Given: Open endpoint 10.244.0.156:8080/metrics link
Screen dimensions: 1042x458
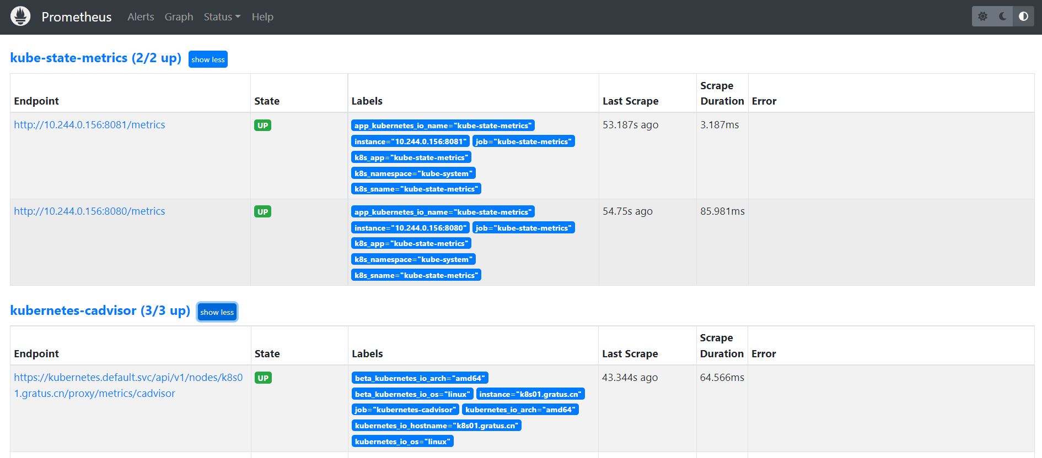Looking at the screenshot, I should click(89, 211).
